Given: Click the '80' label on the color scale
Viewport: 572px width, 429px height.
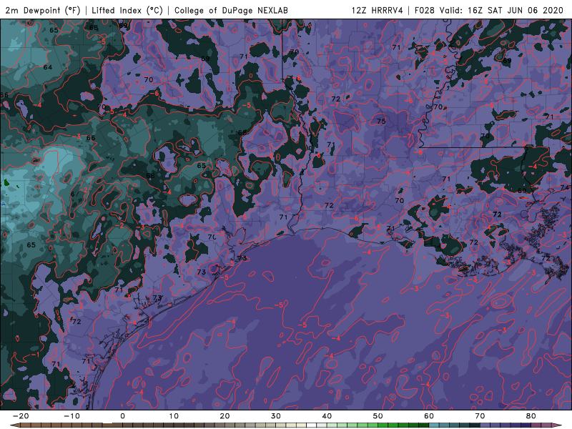Looking at the screenshot, I should 531,416.
